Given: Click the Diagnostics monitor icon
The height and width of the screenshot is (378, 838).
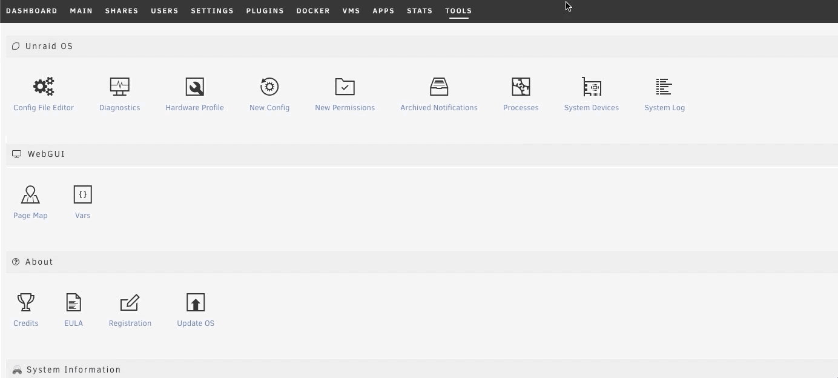Looking at the screenshot, I should 119,87.
